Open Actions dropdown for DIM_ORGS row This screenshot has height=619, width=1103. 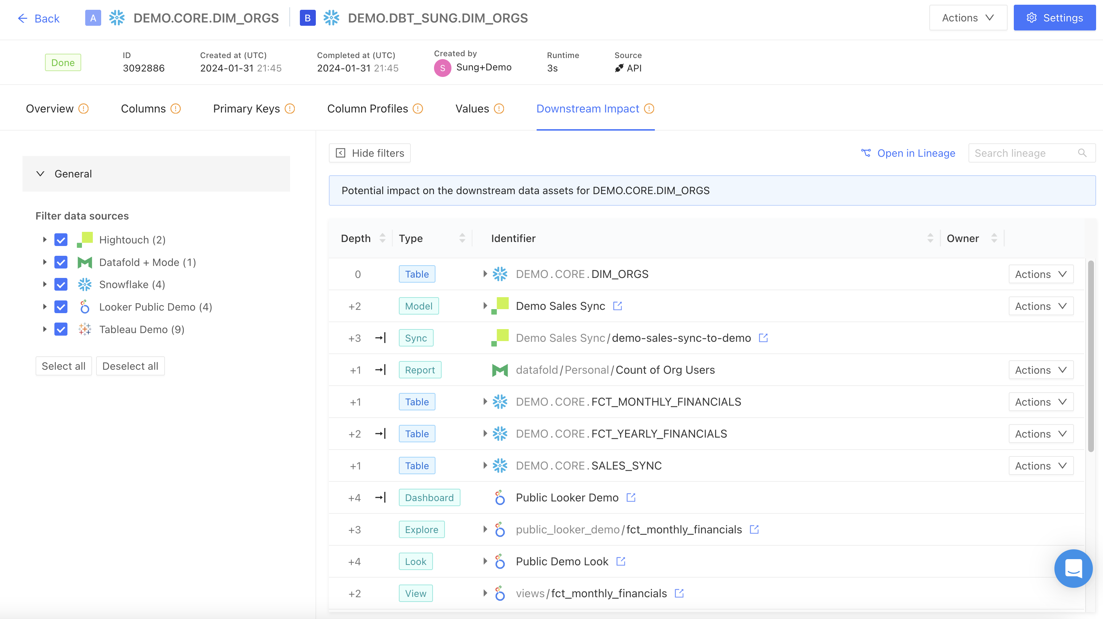1041,274
